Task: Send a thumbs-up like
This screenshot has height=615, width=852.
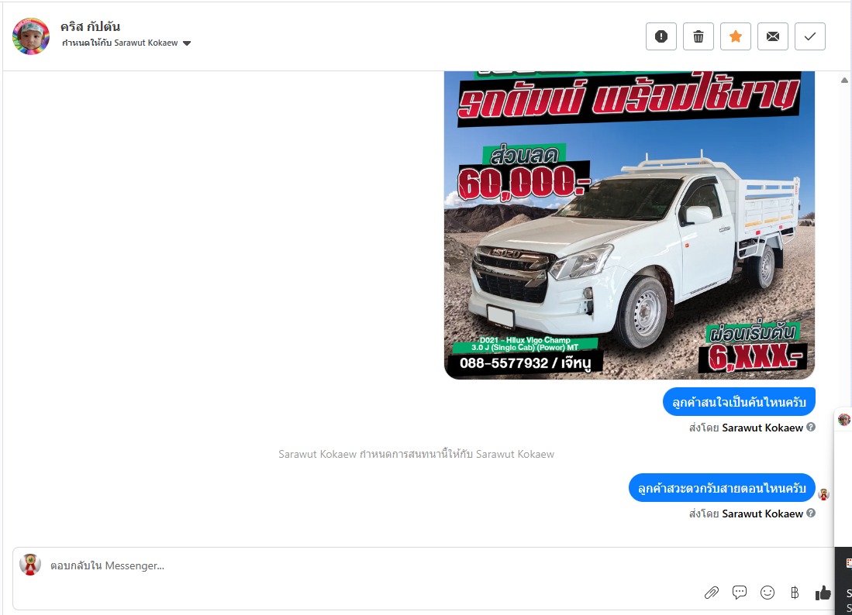Action: click(823, 593)
